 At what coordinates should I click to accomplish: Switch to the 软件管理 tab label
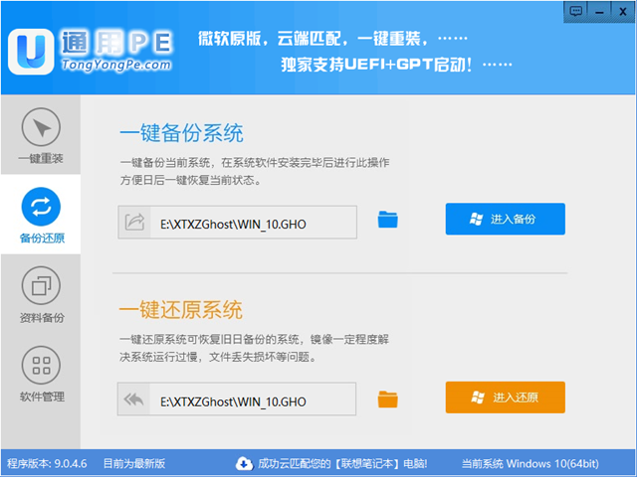point(42,397)
